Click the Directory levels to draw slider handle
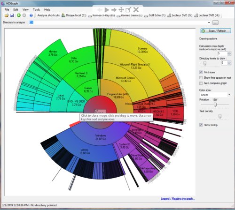Screen dimensions: 235x210 pos(205,63)
